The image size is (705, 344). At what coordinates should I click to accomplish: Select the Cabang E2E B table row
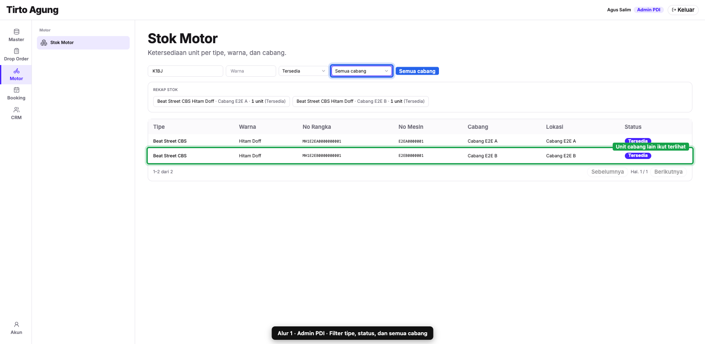(420, 156)
